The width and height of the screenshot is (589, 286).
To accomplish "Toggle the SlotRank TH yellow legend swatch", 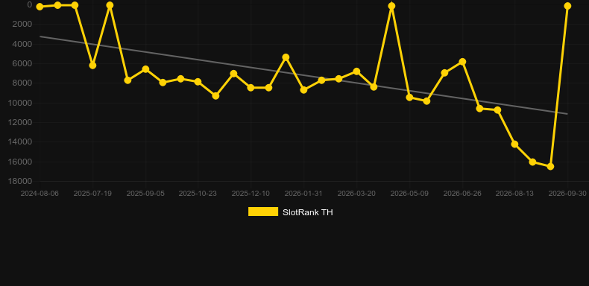I will pos(263,212).
